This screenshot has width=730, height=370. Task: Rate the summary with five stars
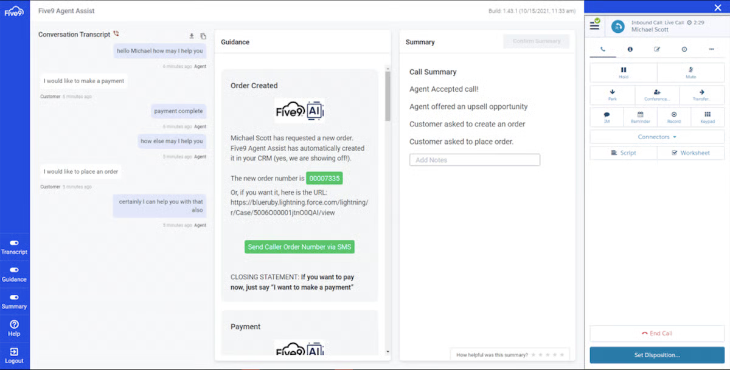click(561, 355)
